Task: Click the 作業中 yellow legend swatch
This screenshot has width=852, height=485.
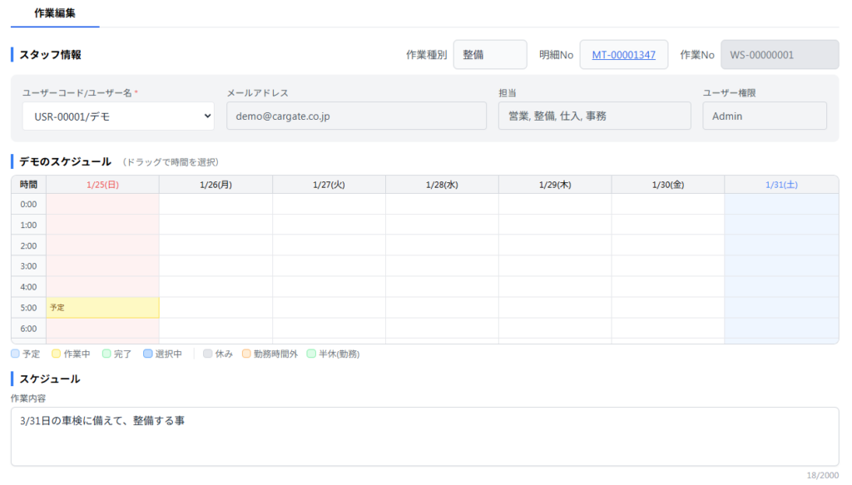Action: (x=57, y=354)
